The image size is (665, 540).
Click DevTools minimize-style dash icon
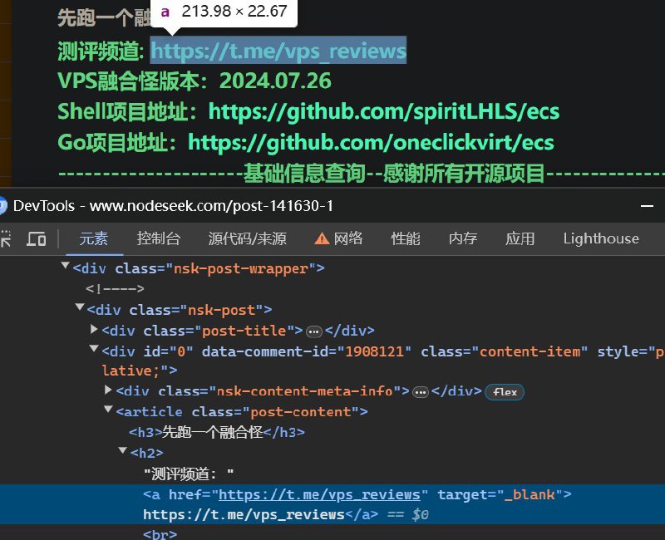pos(648,204)
